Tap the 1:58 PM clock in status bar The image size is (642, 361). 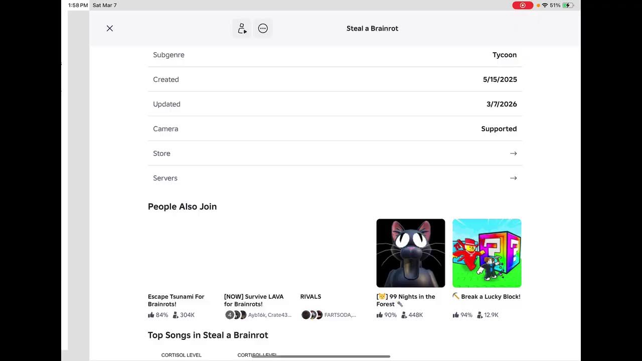coord(78,5)
